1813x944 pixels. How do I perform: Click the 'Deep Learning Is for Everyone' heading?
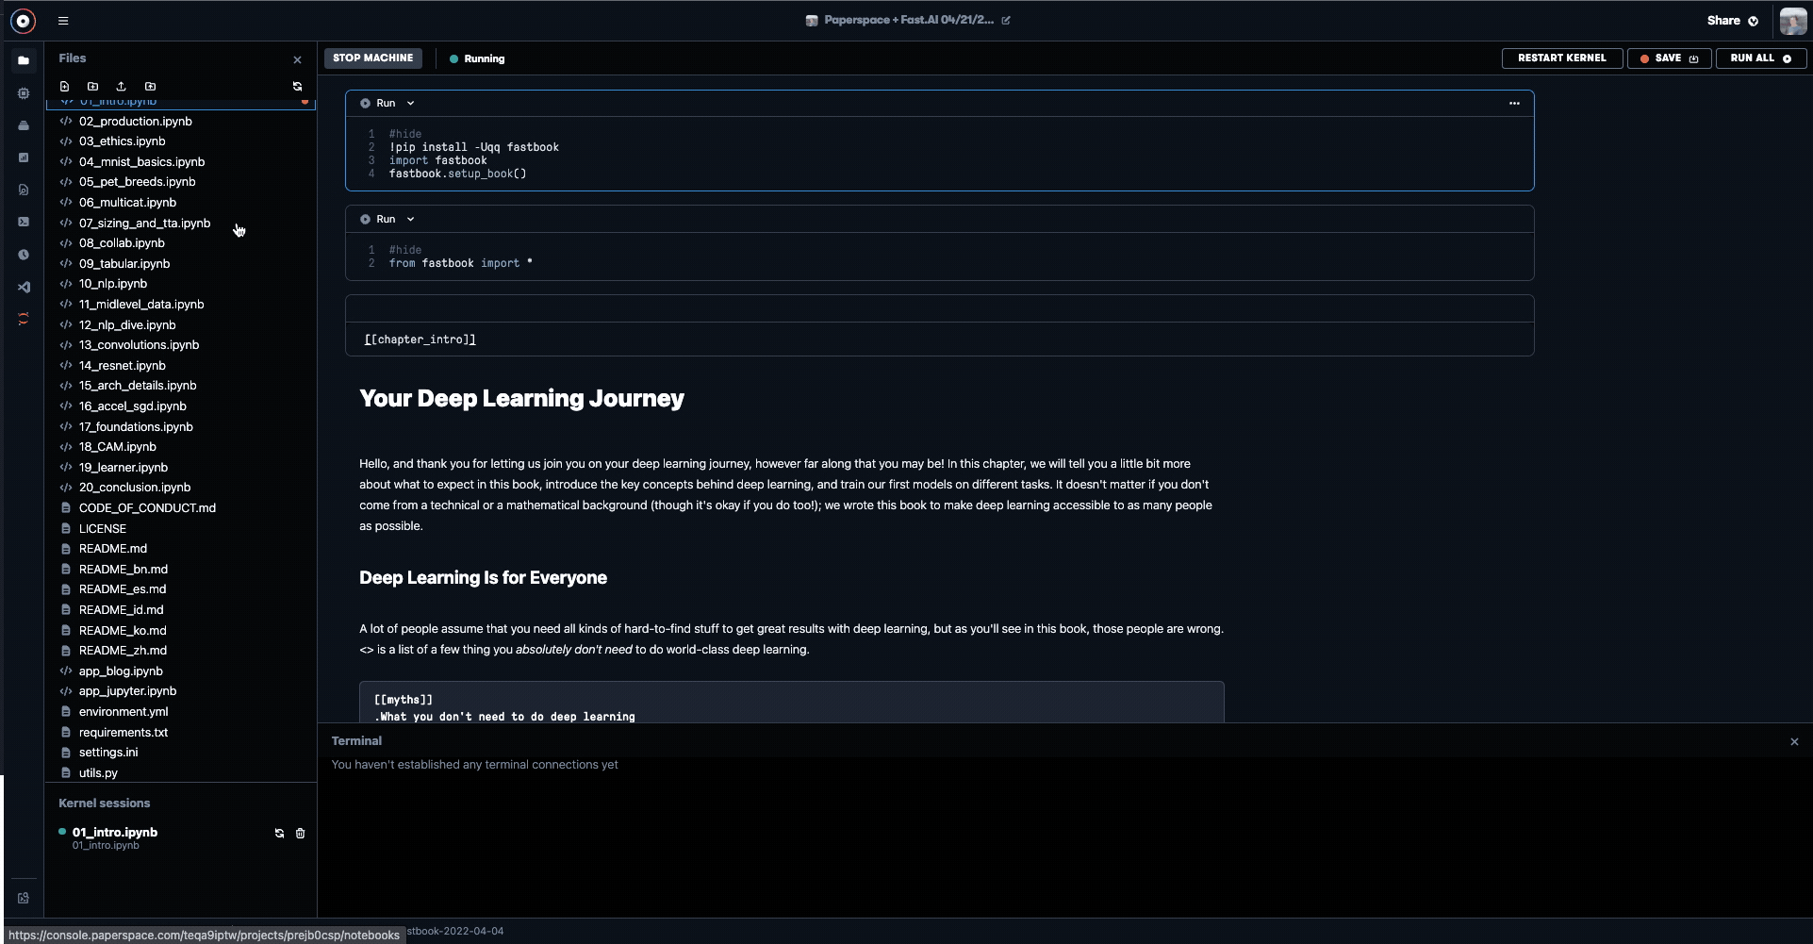coord(483,578)
